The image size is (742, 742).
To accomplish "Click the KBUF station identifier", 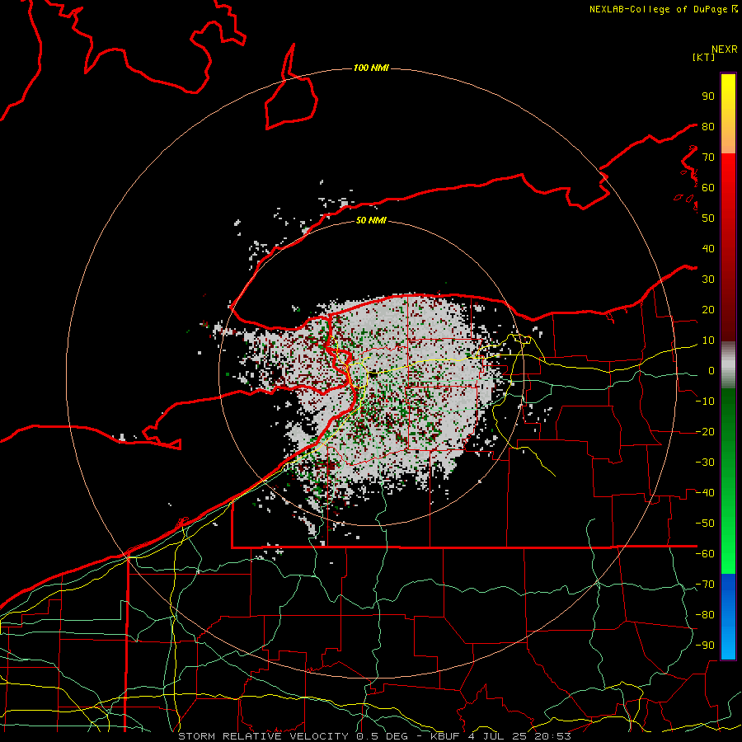I will tap(444, 736).
